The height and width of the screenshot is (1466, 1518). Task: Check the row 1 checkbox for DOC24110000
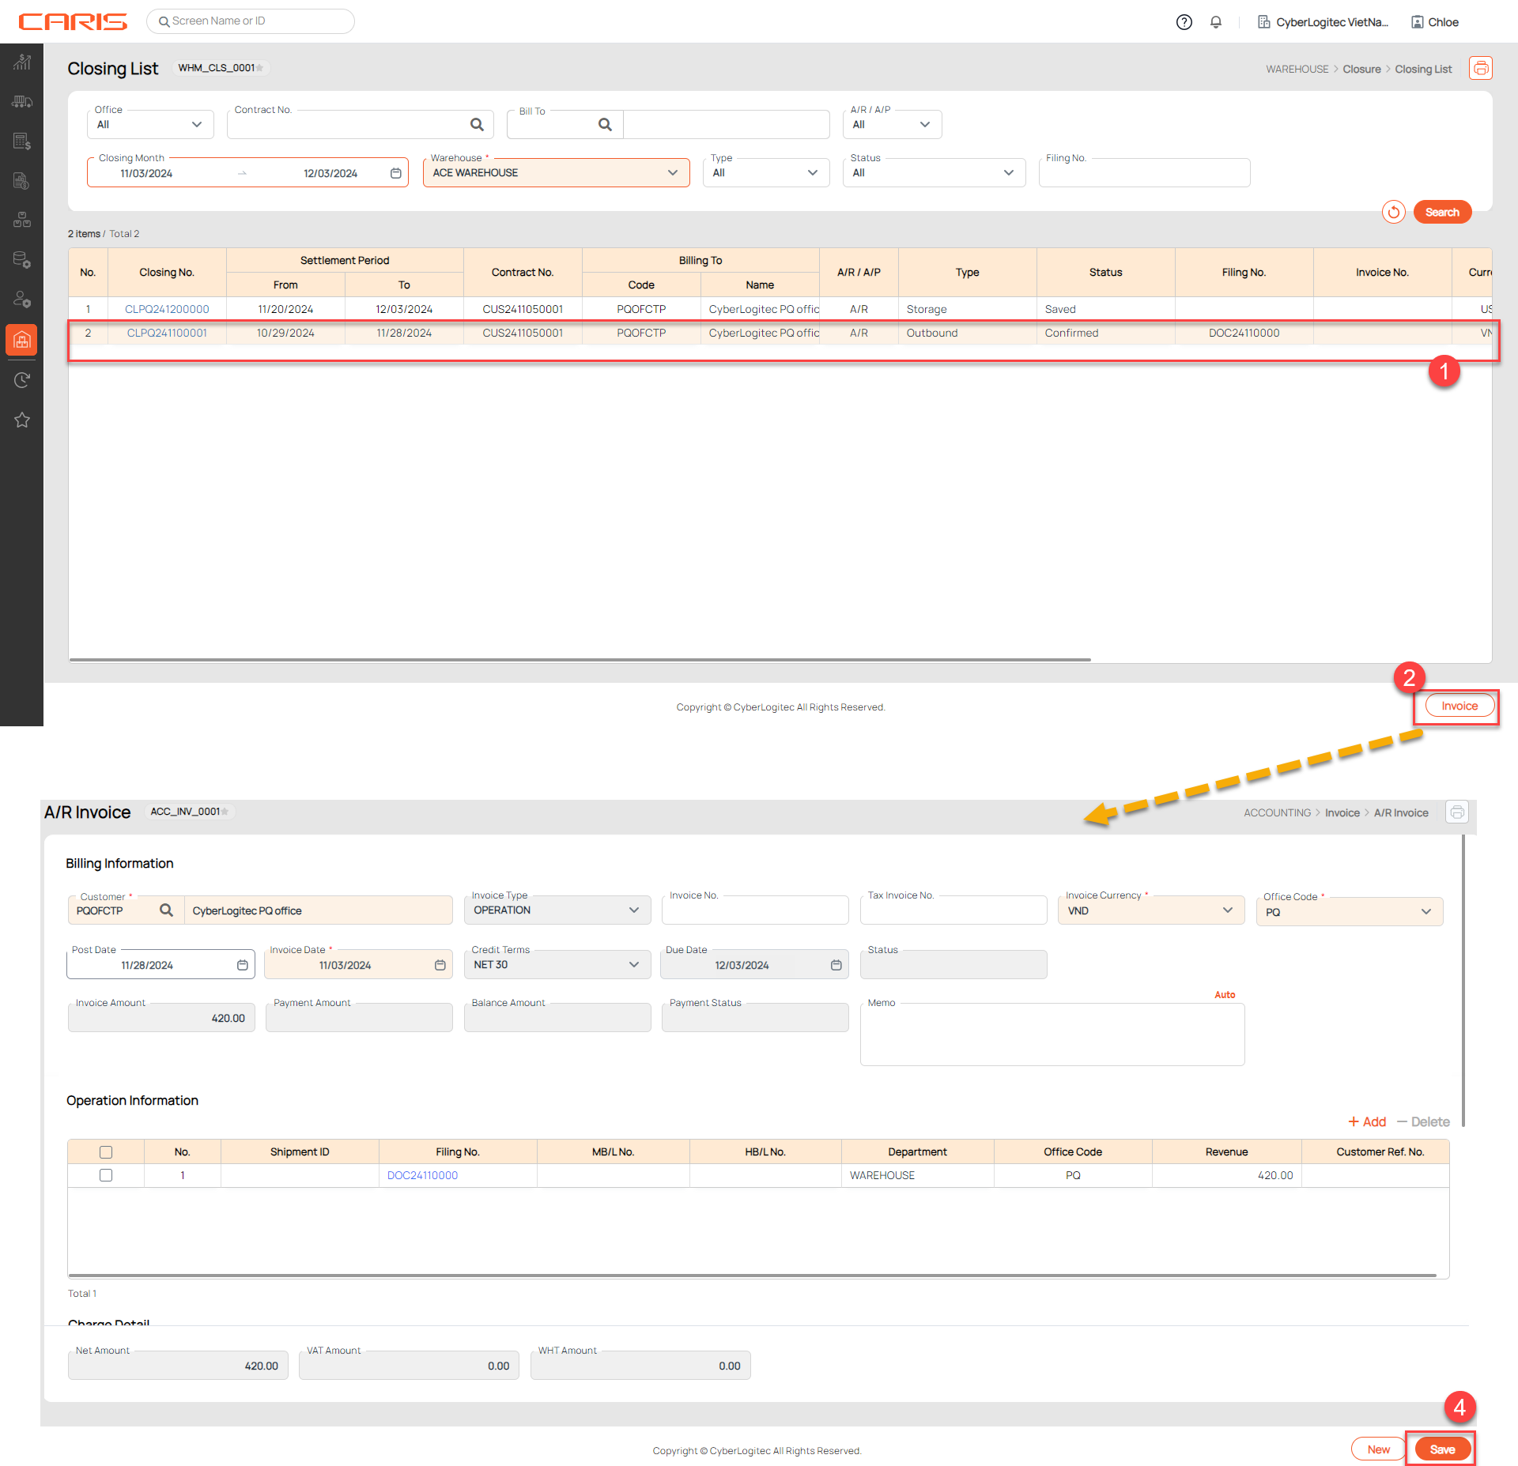pos(106,1175)
